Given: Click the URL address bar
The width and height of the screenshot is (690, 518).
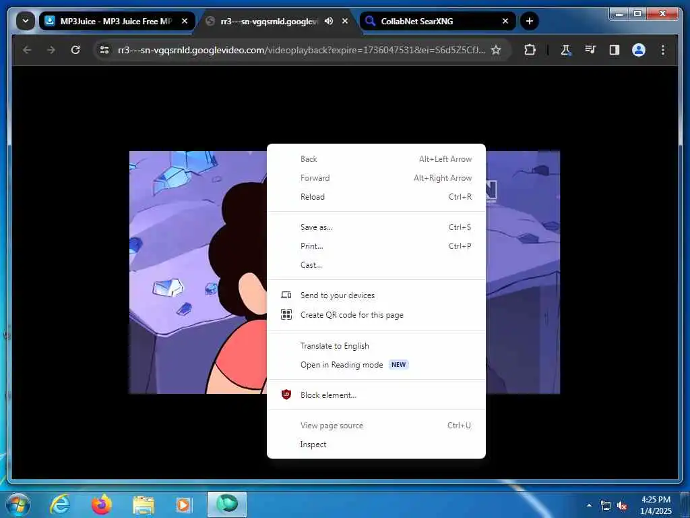Looking at the screenshot, I should coord(301,50).
